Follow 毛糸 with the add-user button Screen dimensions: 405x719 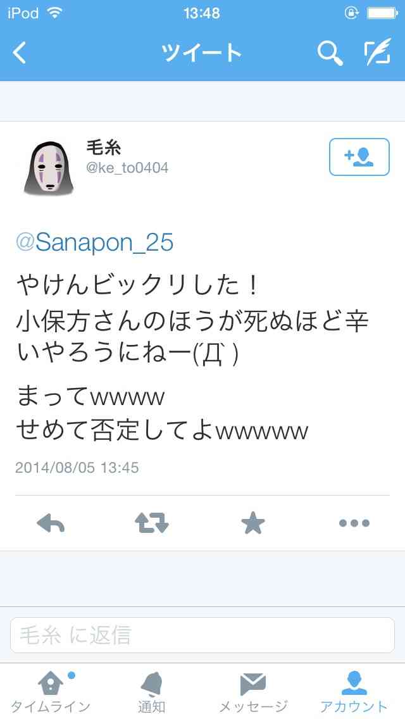359,157
